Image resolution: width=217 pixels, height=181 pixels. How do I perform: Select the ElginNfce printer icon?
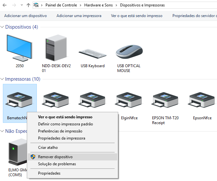click(x=128, y=100)
